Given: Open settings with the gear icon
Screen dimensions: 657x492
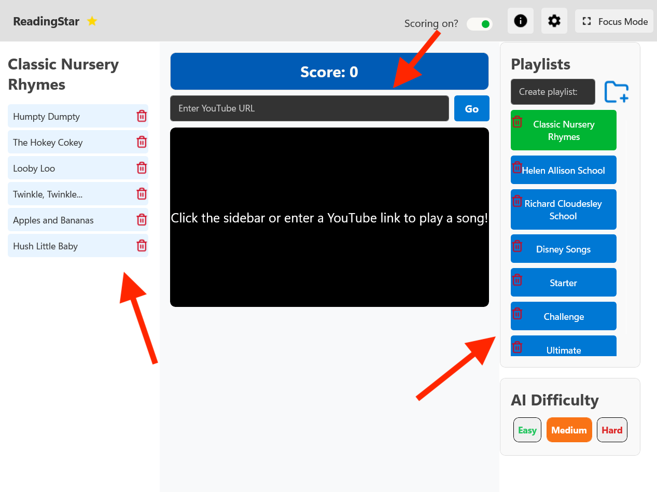Looking at the screenshot, I should click(x=554, y=21).
